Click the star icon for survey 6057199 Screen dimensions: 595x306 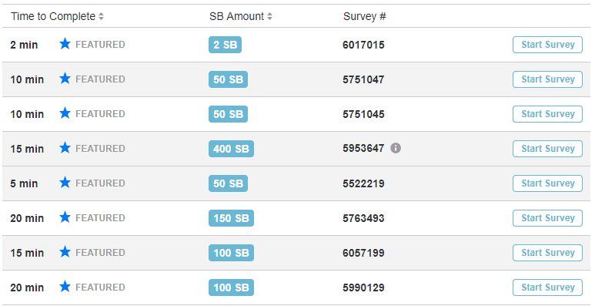pos(65,252)
